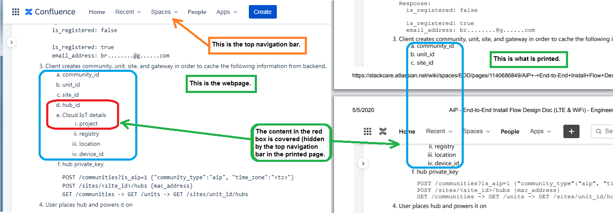
Task: Click the Confluence logo in the webpage header
Action: (50, 12)
